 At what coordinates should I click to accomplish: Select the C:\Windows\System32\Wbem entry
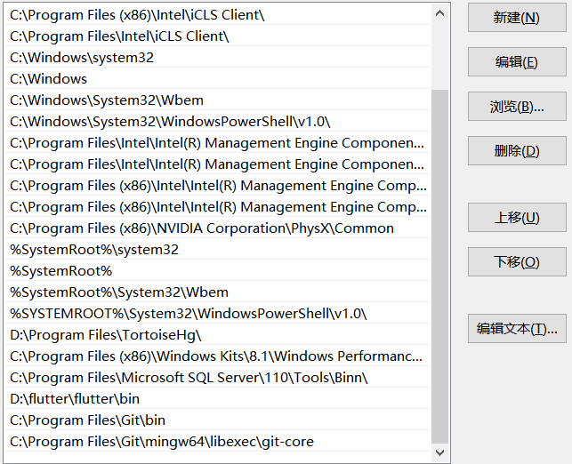[x=217, y=100]
